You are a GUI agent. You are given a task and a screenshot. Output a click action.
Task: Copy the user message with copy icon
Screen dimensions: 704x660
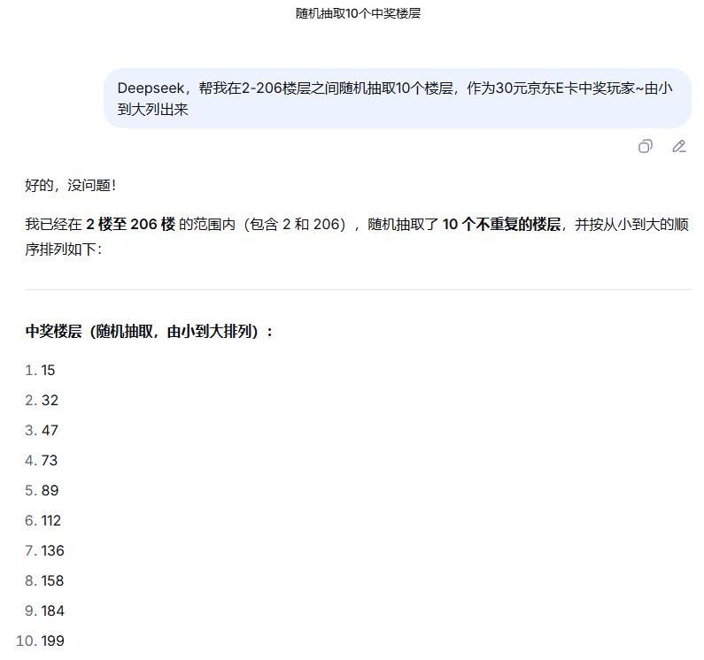[646, 146]
